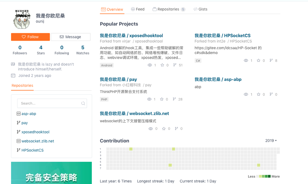Viewport: 308px width, 184px height.
Task: Click fork icon on websocket.zlib.net card
Action: (176, 128)
